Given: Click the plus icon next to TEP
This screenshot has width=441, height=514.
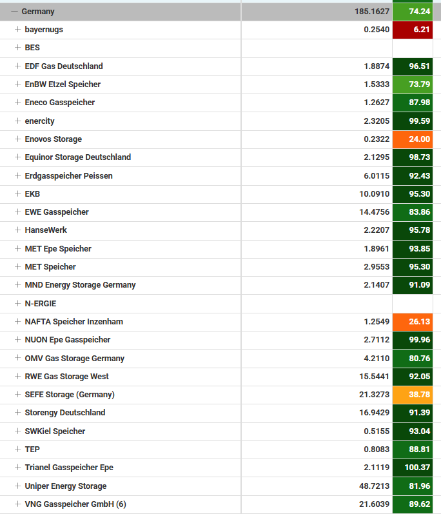Looking at the screenshot, I should pyautogui.click(x=18, y=450).
